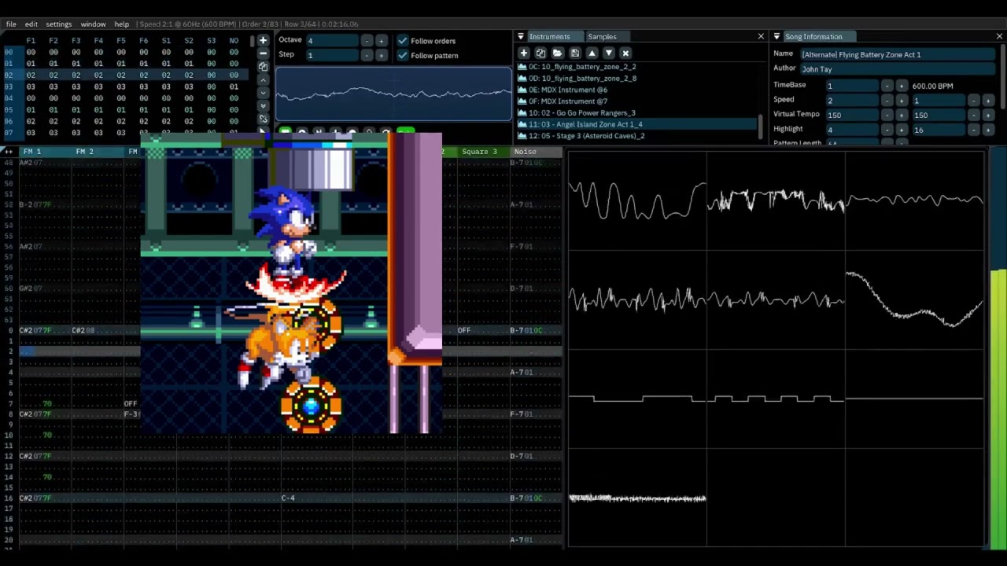Duplicate the current order
Viewport: 1007px width, 566px height.
[x=263, y=67]
